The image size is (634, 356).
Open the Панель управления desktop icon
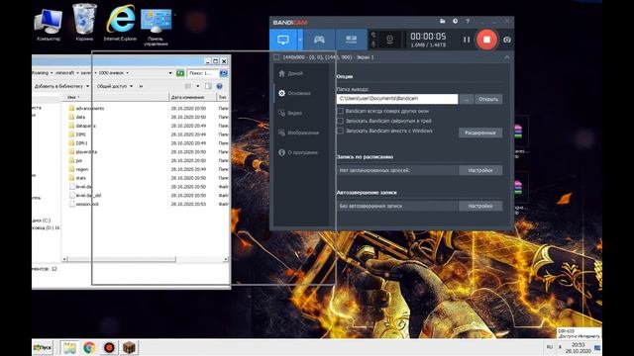click(157, 27)
